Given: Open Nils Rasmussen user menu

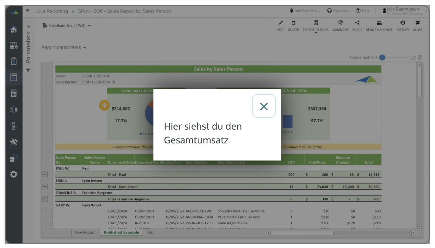Looking at the screenshot, I should click(405, 11).
